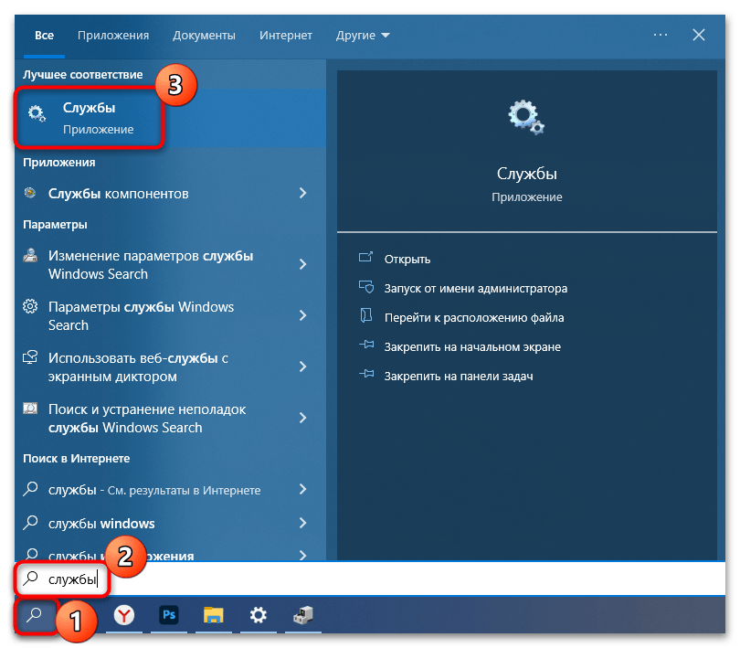Select Закрепить на панели задач
740x648 pixels.
(458, 376)
